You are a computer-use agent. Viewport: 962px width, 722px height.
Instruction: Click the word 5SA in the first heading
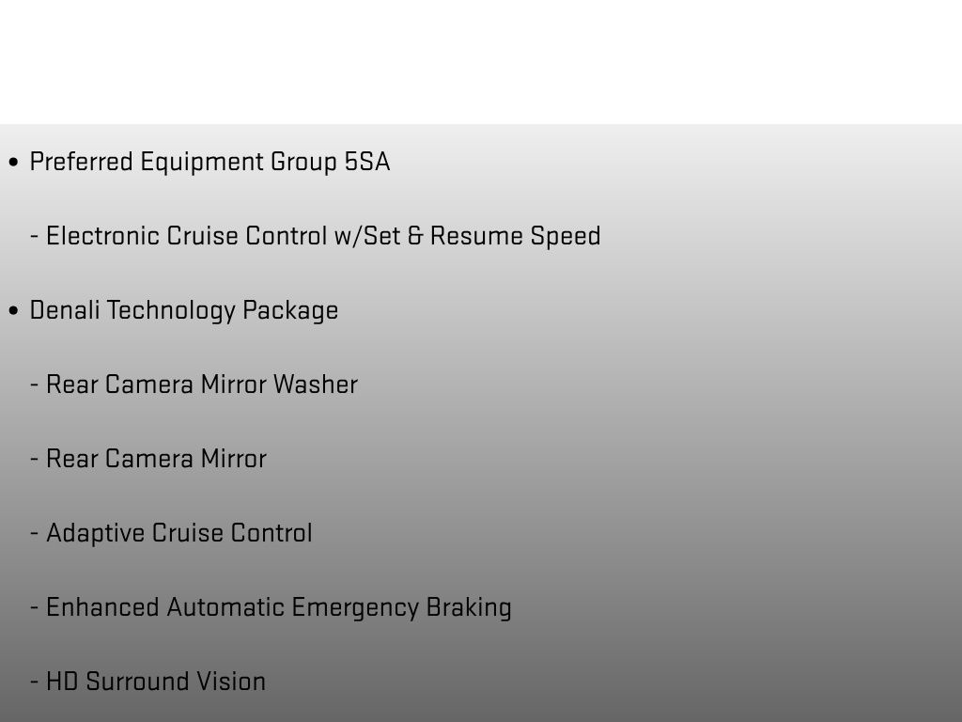(x=367, y=162)
